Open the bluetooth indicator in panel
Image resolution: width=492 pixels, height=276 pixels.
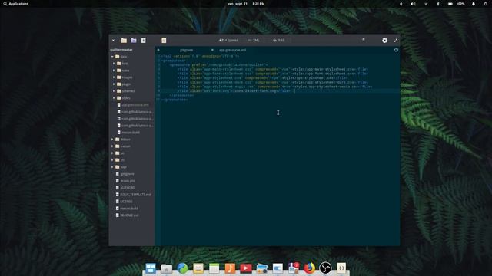click(438, 4)
